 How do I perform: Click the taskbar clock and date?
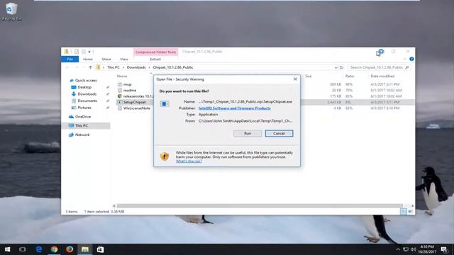click(x=427, y=249)
